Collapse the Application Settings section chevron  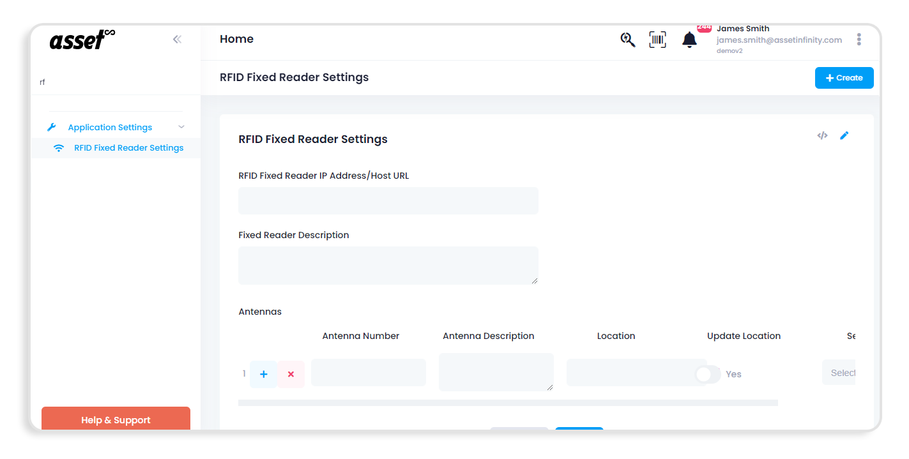tap(181, 126)
